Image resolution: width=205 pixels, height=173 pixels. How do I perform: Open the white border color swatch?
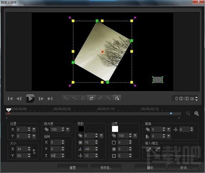[x=115, y=129]
